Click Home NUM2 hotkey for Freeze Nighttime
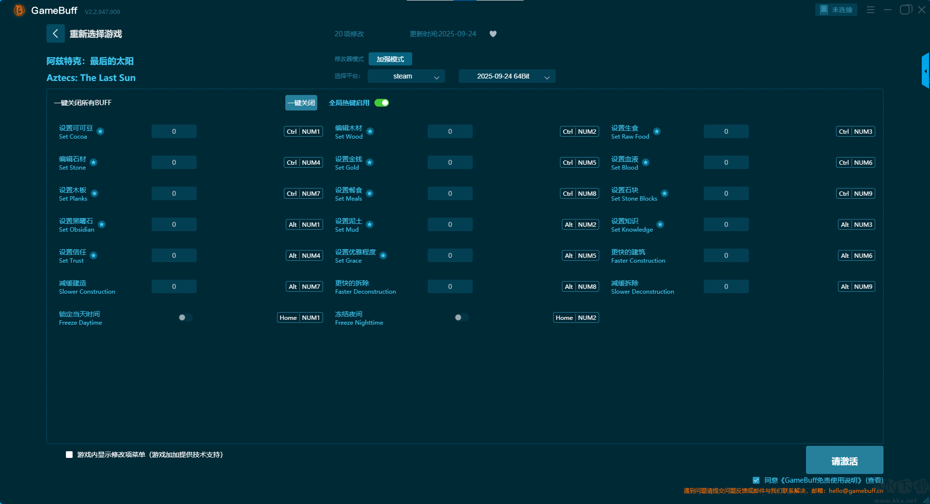930x504 pixels. [576, 317]
